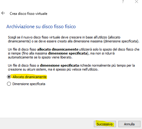
Task: Click the highlighted Allocato dinamicamente option label
Action: point(29,77)
